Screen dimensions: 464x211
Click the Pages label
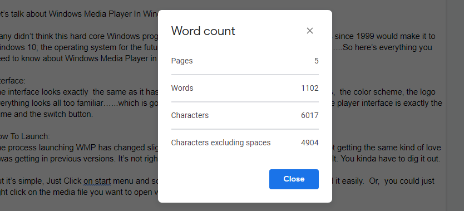(x=182, y=61)
